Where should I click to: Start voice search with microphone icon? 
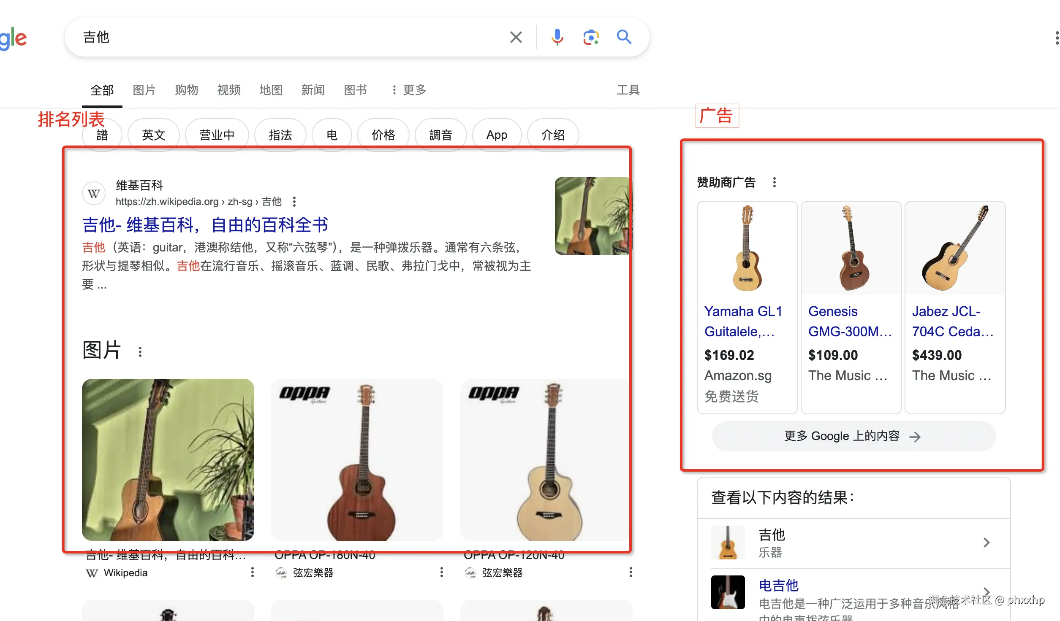pyautogui.click(x=557, y=37)
